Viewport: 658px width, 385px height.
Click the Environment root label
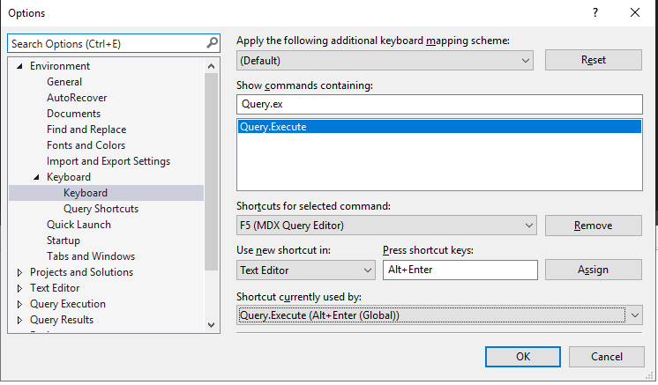coord(60,66)
